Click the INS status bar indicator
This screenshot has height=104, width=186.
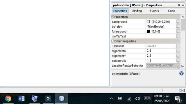(183, 90)
